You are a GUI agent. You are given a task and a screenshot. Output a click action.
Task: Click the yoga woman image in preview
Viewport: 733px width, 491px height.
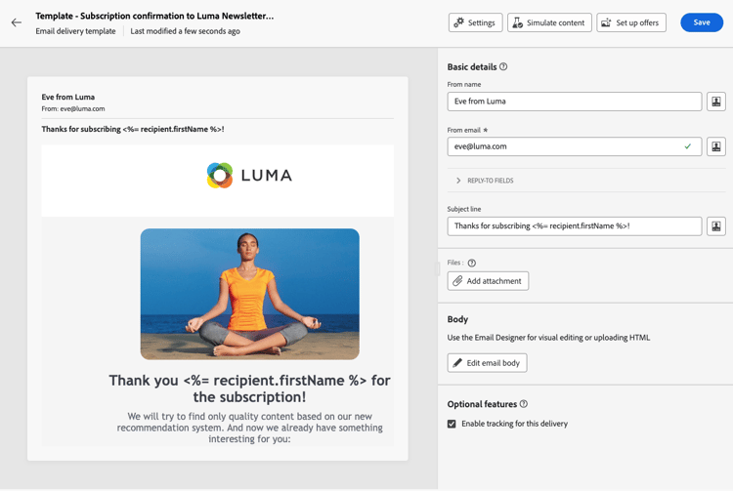click(249, 294)
